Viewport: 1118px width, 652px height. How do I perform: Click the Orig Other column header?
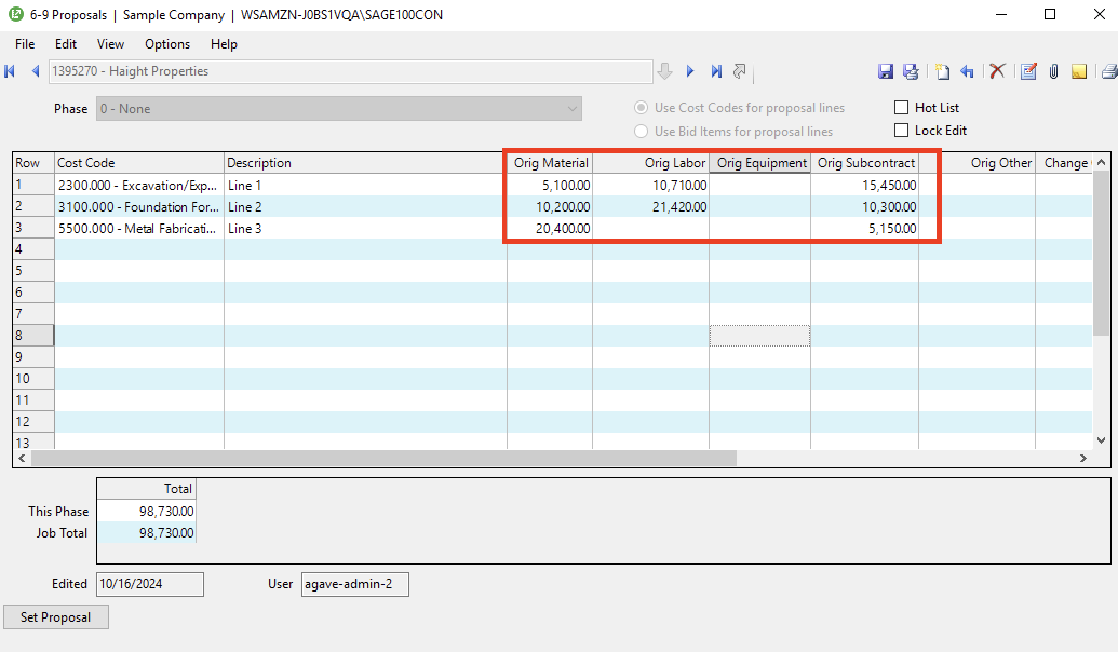pyautogui.click(x=977, y=163)
